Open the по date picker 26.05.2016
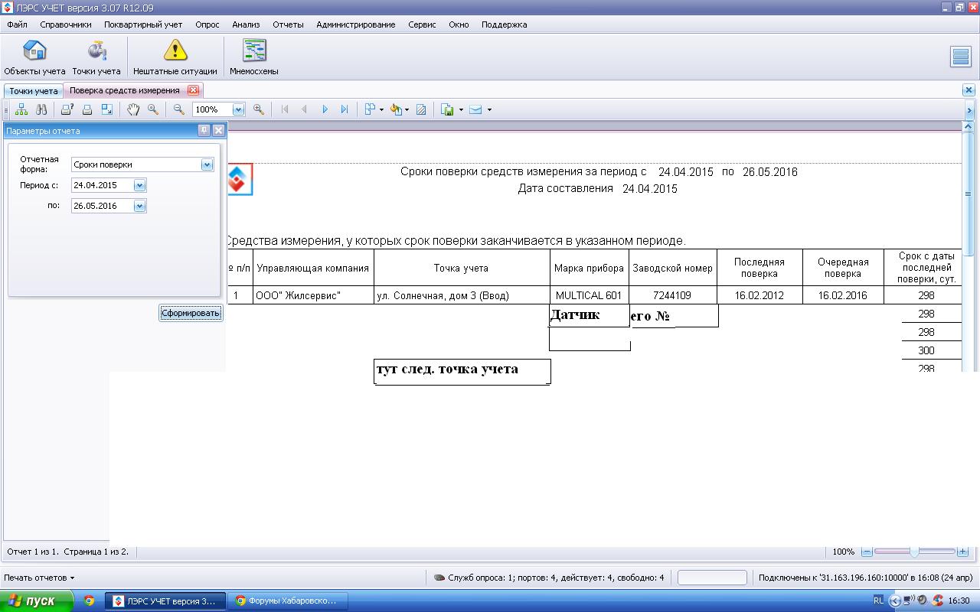980x612 pixels. click(139, 206)
